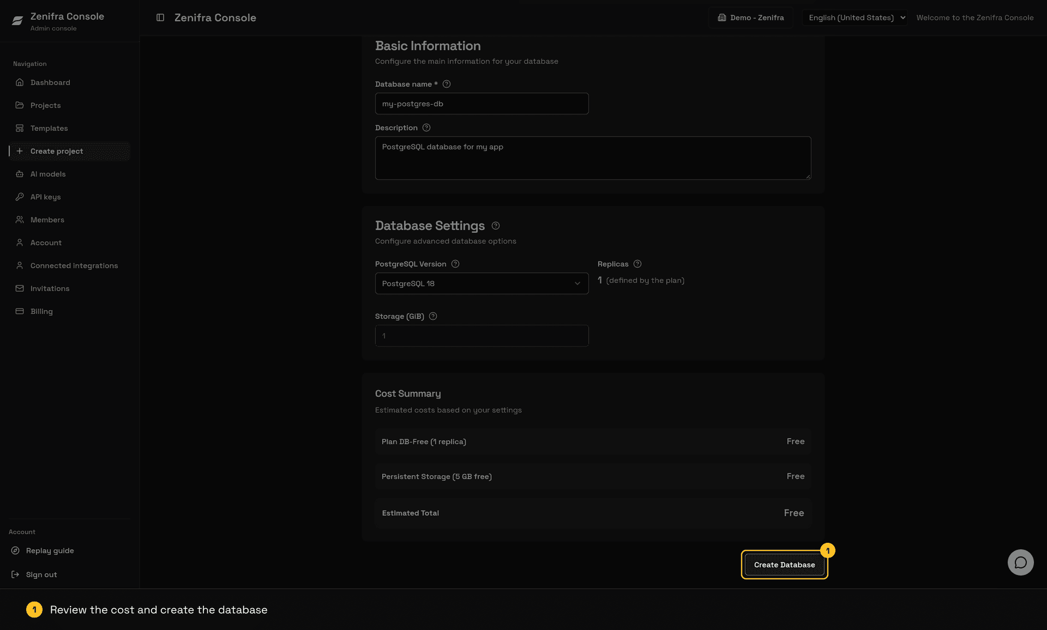Open Account page in navigation

tap(70, 243)
